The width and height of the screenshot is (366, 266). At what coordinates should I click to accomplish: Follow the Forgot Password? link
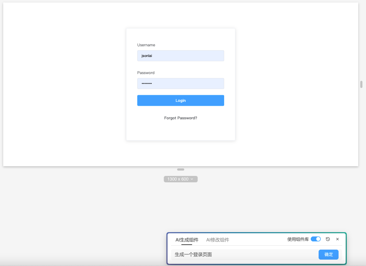point(181,118)
